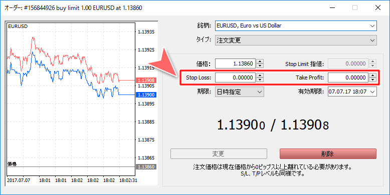Screen dimensions: 390x195
Task: Click the 変更 modify button
Action: click(219, 154)
